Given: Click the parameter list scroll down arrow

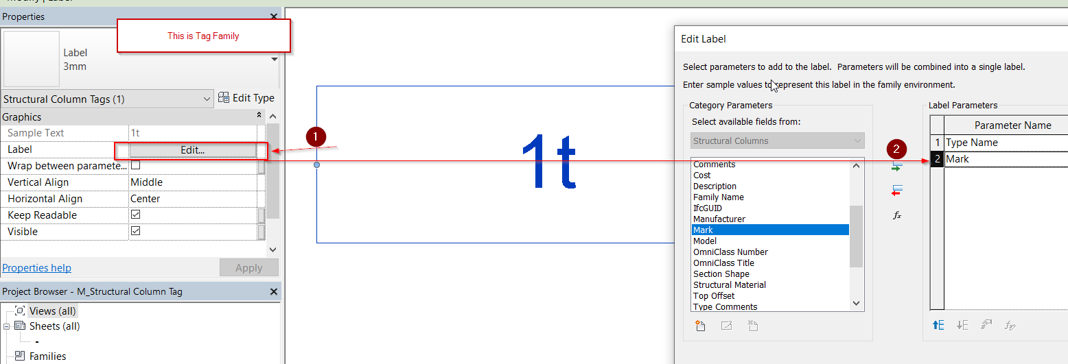Looking at the screenshot, I should coord(856,302).
